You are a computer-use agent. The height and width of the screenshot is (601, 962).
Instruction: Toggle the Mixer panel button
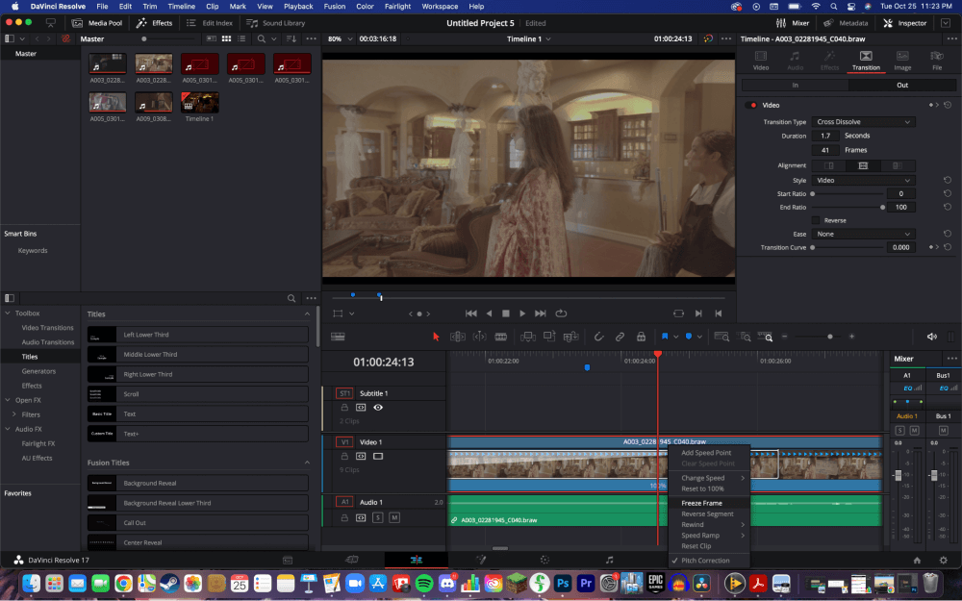point(793,23)
